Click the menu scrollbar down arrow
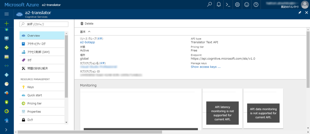The image size is (310, 134). pos(66,122)
